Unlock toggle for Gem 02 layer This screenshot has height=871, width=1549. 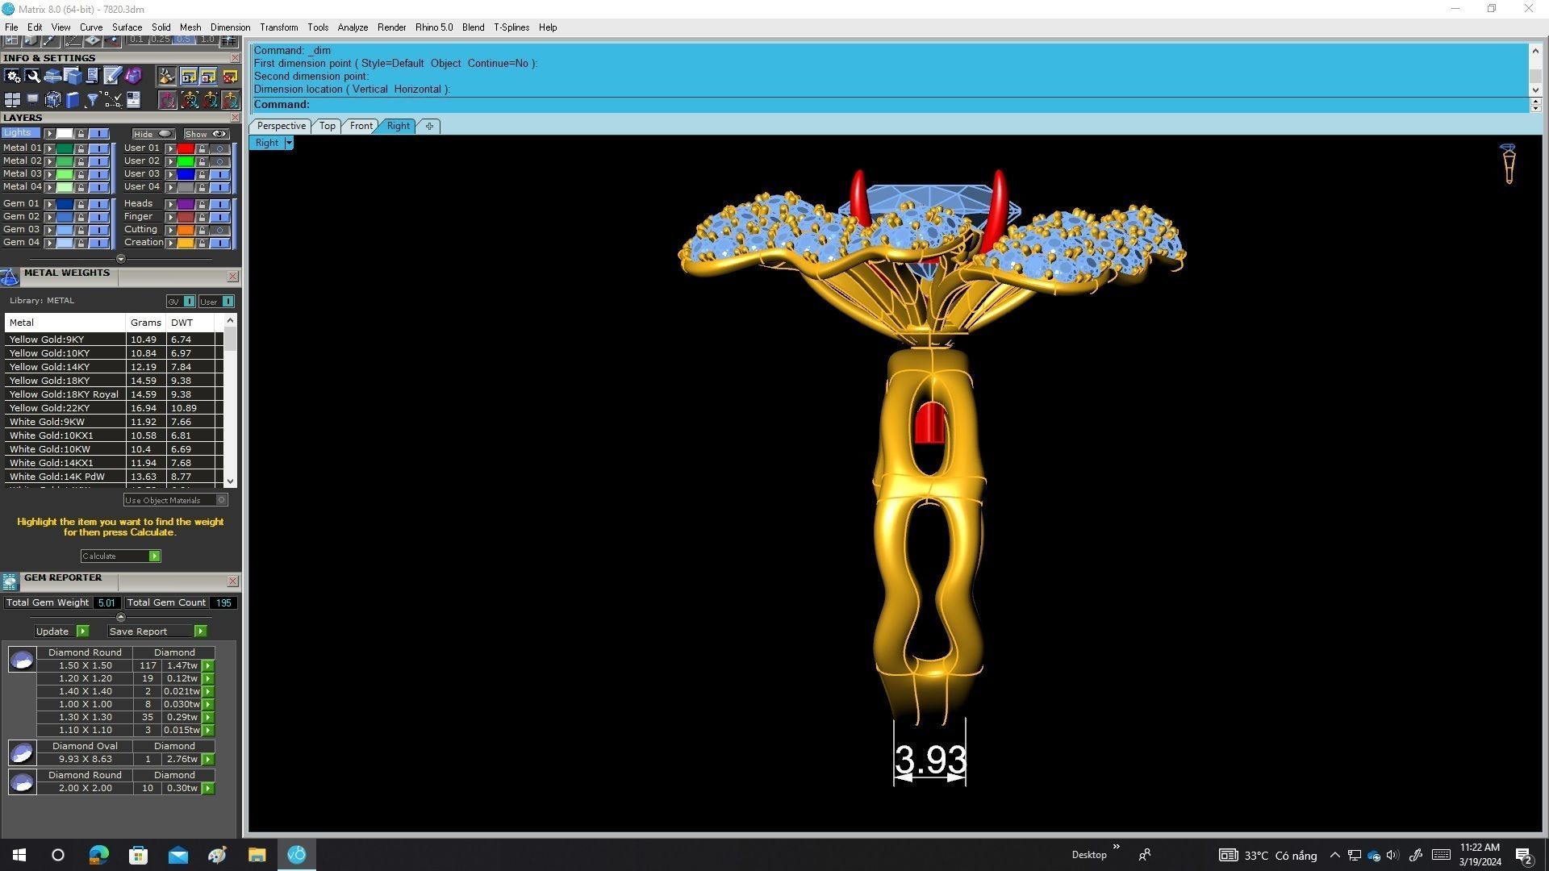click(81, 217)
